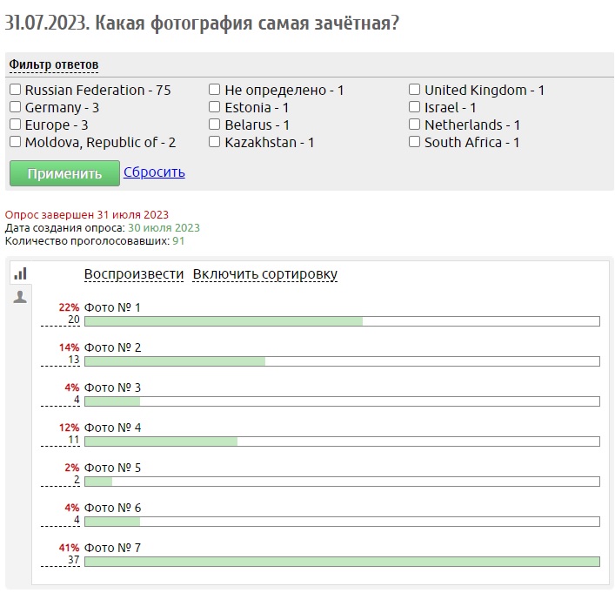Select the Estonia checkbox
Screen dimensions: 615x593
[215, 107]
